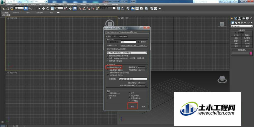This screenshot has height=127, width=254.
Task: Collapse the 对象类型 rollout
Action: click(x=242, y=30)
